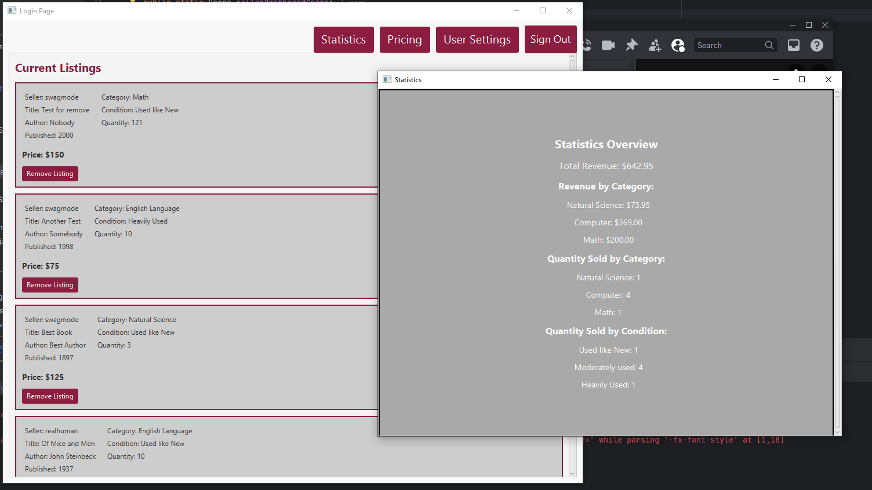872x490 pixels.
Task: Click the add friends to DM icon
Action: coord(655,45)
